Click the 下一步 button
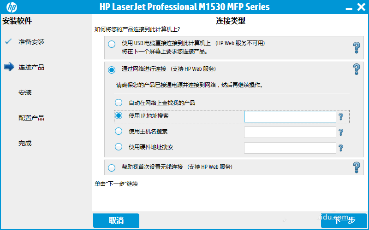The width and height of the screenshot is (369, 230). (345, 221)
